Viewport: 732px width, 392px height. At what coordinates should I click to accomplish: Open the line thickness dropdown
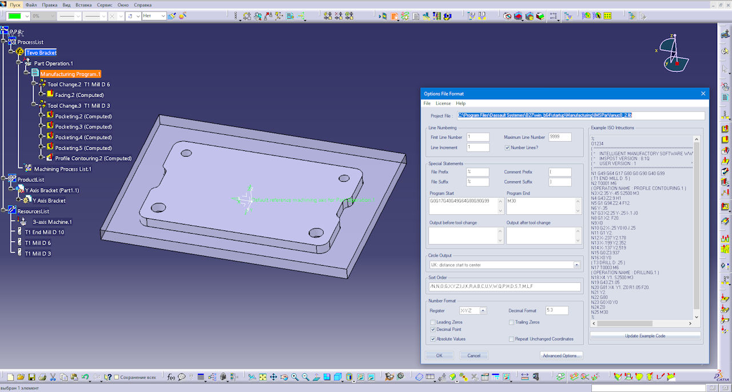(104, 16)
